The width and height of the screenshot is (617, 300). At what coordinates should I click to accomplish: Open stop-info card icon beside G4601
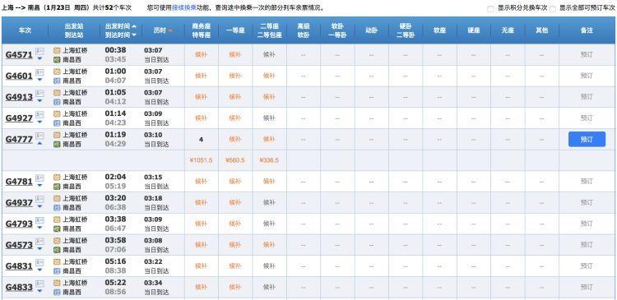[39, 72]
